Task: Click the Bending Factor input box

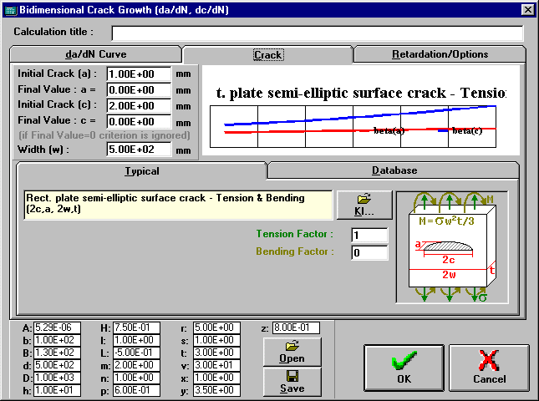Action: click(x=369, y=252)
